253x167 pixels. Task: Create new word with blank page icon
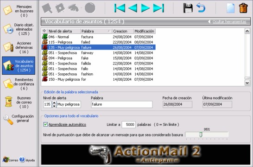pyautogui.click(x=230, y=8)
